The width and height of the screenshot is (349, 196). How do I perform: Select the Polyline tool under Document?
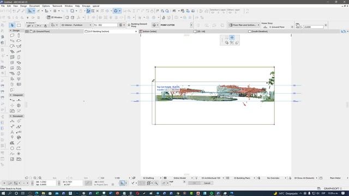[19, 148]
